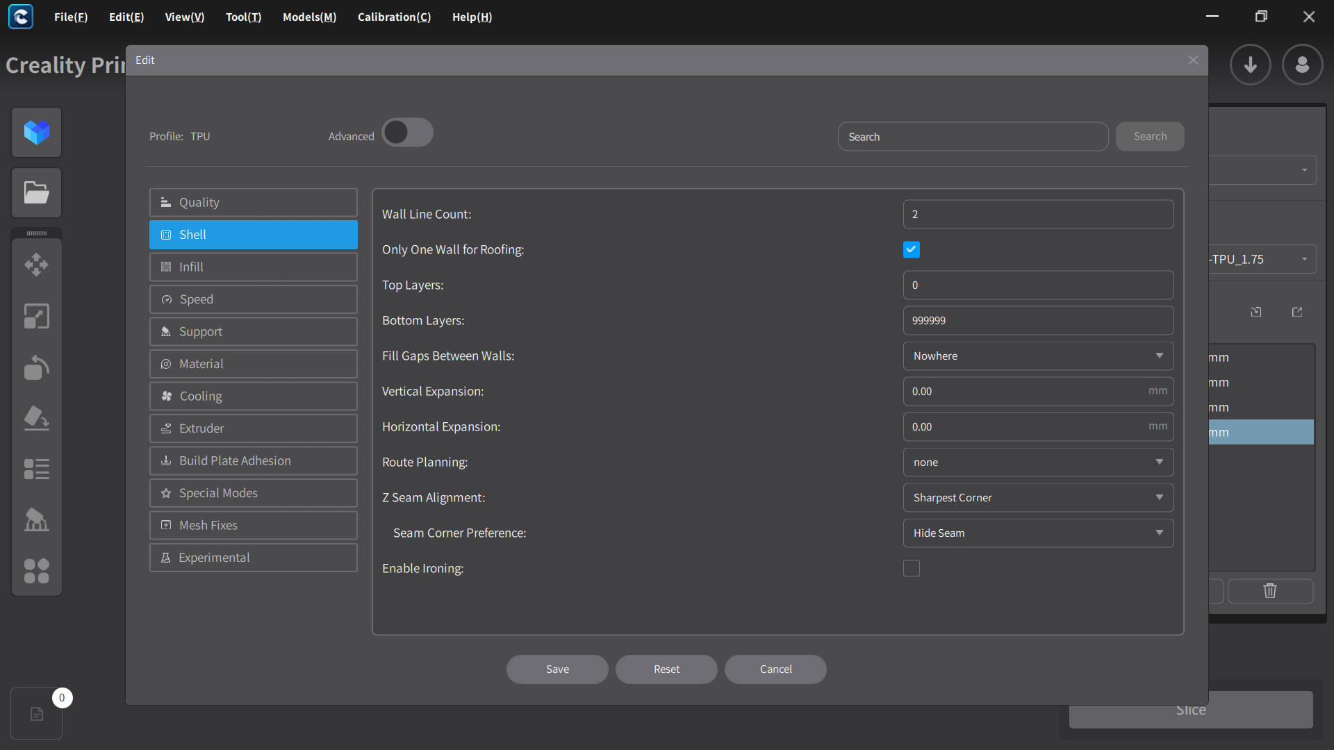Open the folder icon in left sidebar
Image resolution: width=1334 pixels, height=750 pixels.
tap(37, 192)
